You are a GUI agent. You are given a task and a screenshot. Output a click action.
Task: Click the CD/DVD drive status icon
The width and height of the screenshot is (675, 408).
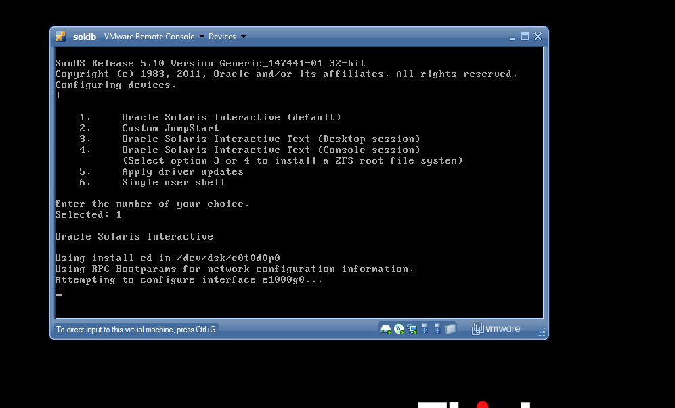[x=399, y=330]
